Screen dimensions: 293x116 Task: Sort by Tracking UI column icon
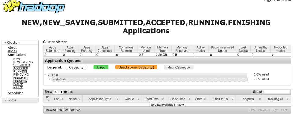287,99
